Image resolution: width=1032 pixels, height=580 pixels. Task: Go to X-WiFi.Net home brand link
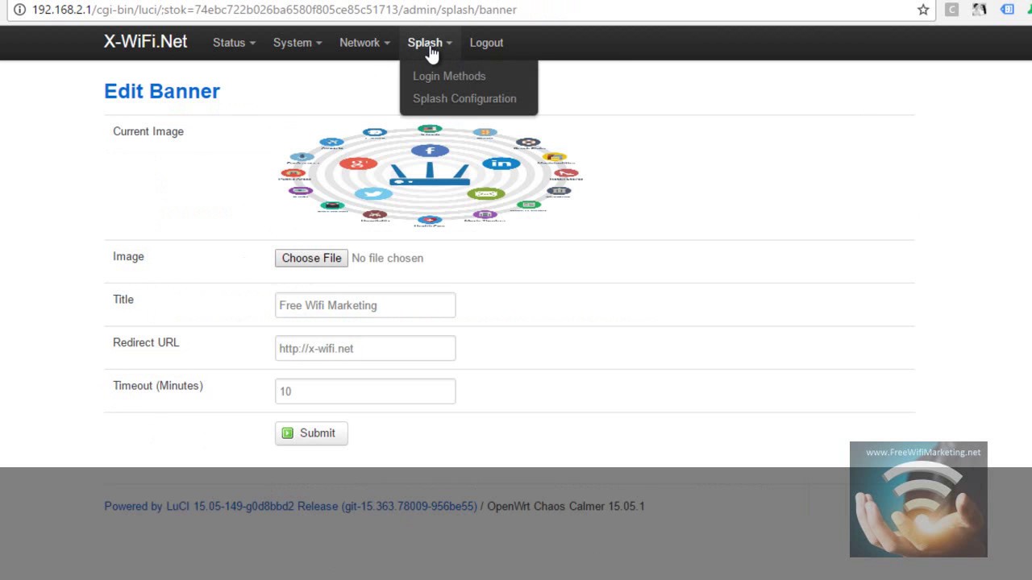coord(146,42)
